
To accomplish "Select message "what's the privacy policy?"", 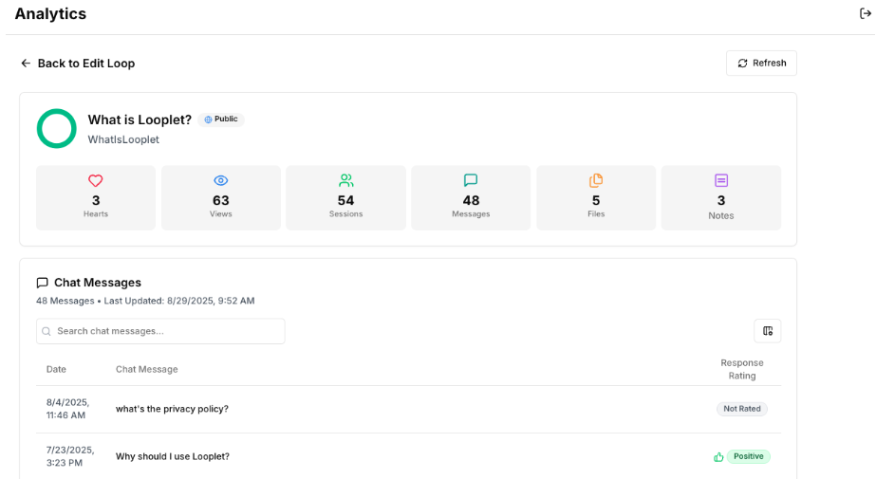I will [x=172, y=409].
